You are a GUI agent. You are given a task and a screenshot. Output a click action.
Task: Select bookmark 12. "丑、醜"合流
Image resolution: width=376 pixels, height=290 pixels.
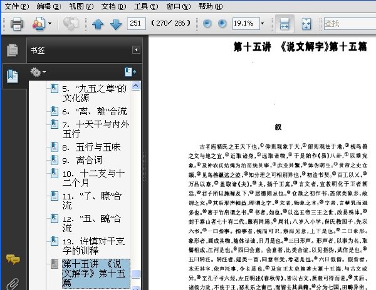pyautogui.click(x=92, y=224)
